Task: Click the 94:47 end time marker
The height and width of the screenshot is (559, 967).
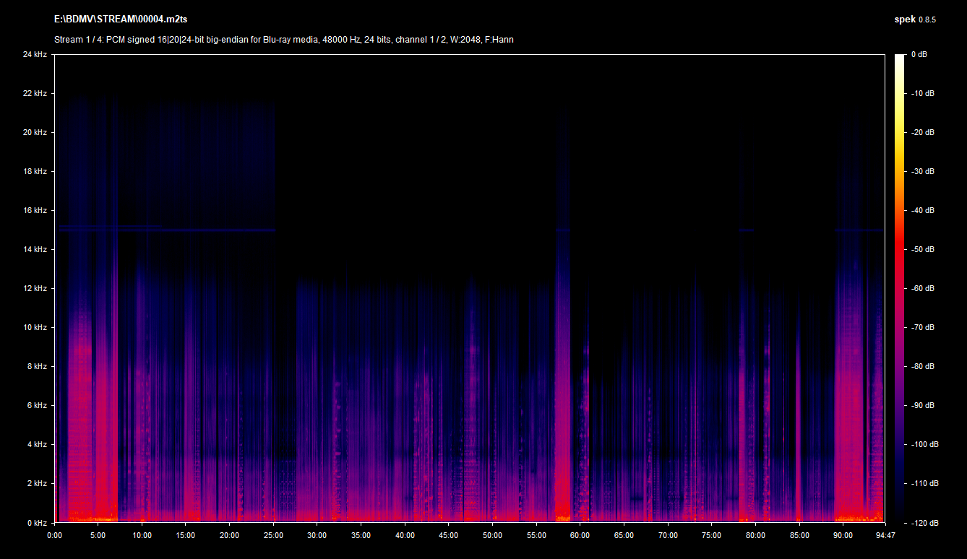Action: click(884, 535)
